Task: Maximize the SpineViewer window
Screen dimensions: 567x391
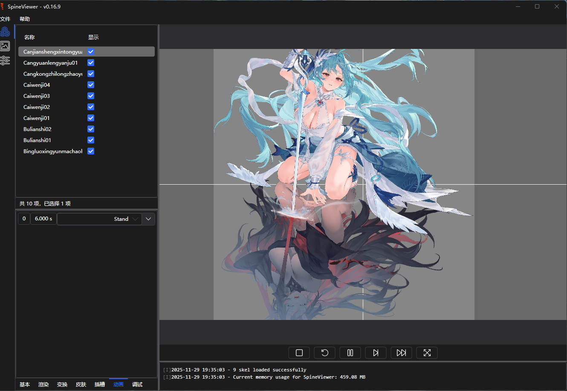Action: point(537,6)
